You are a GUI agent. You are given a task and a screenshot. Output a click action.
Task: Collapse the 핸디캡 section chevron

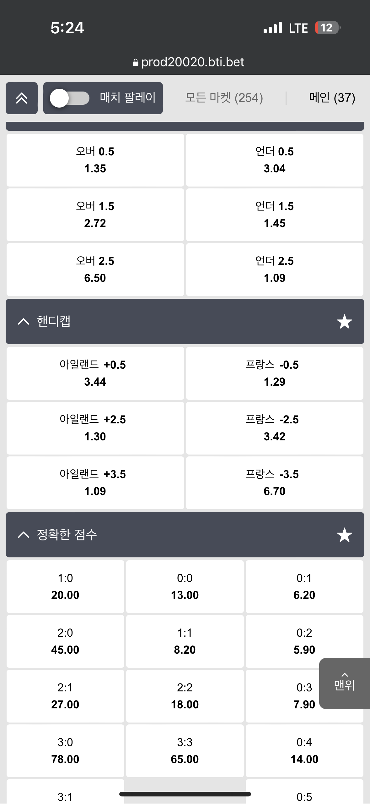[24, 321]
